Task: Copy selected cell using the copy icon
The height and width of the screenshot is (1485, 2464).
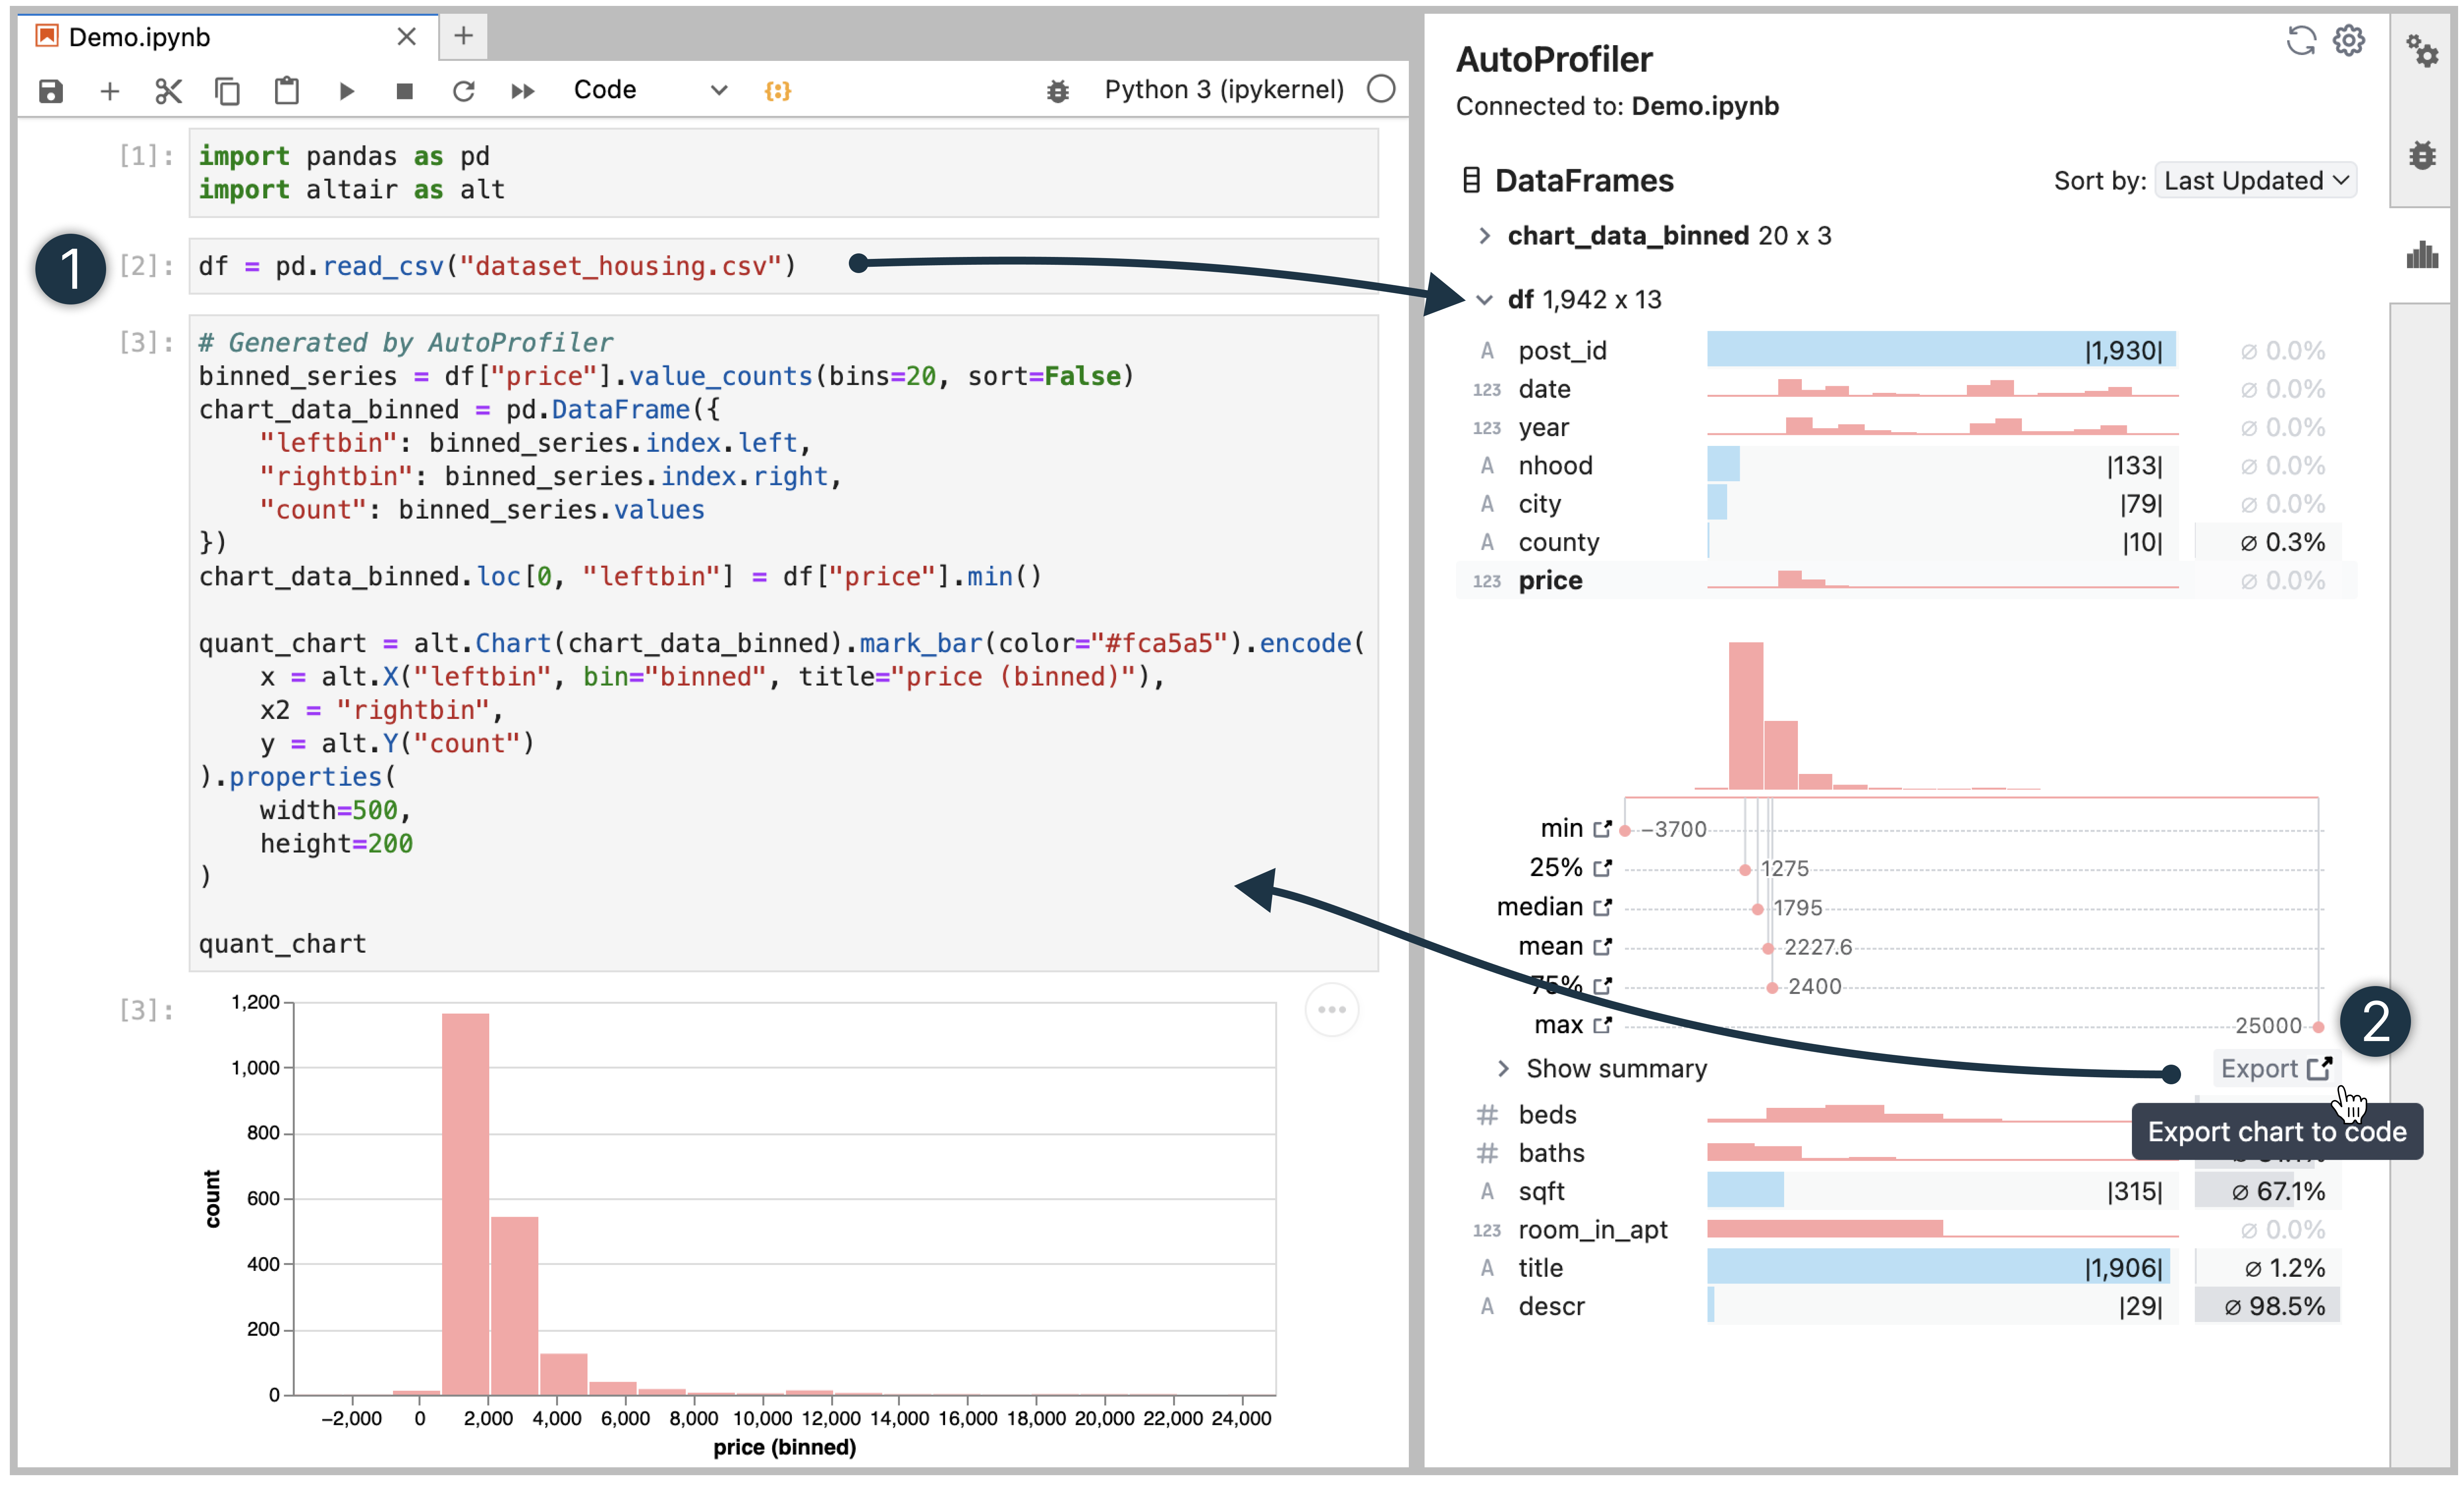Action: (x=227, y=91)
